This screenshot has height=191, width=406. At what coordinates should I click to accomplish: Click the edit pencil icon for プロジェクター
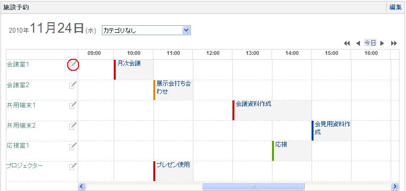pos(73,166)
